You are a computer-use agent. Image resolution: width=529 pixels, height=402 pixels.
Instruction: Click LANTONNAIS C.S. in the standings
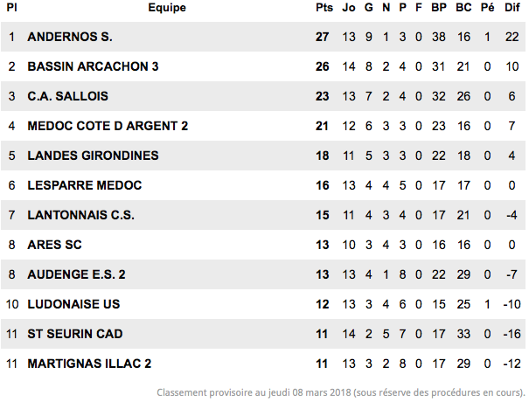[x=81, y=215]
